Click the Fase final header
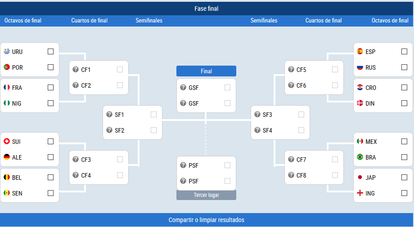The height and width of the screenshot is (227, 414). point(207,9)
